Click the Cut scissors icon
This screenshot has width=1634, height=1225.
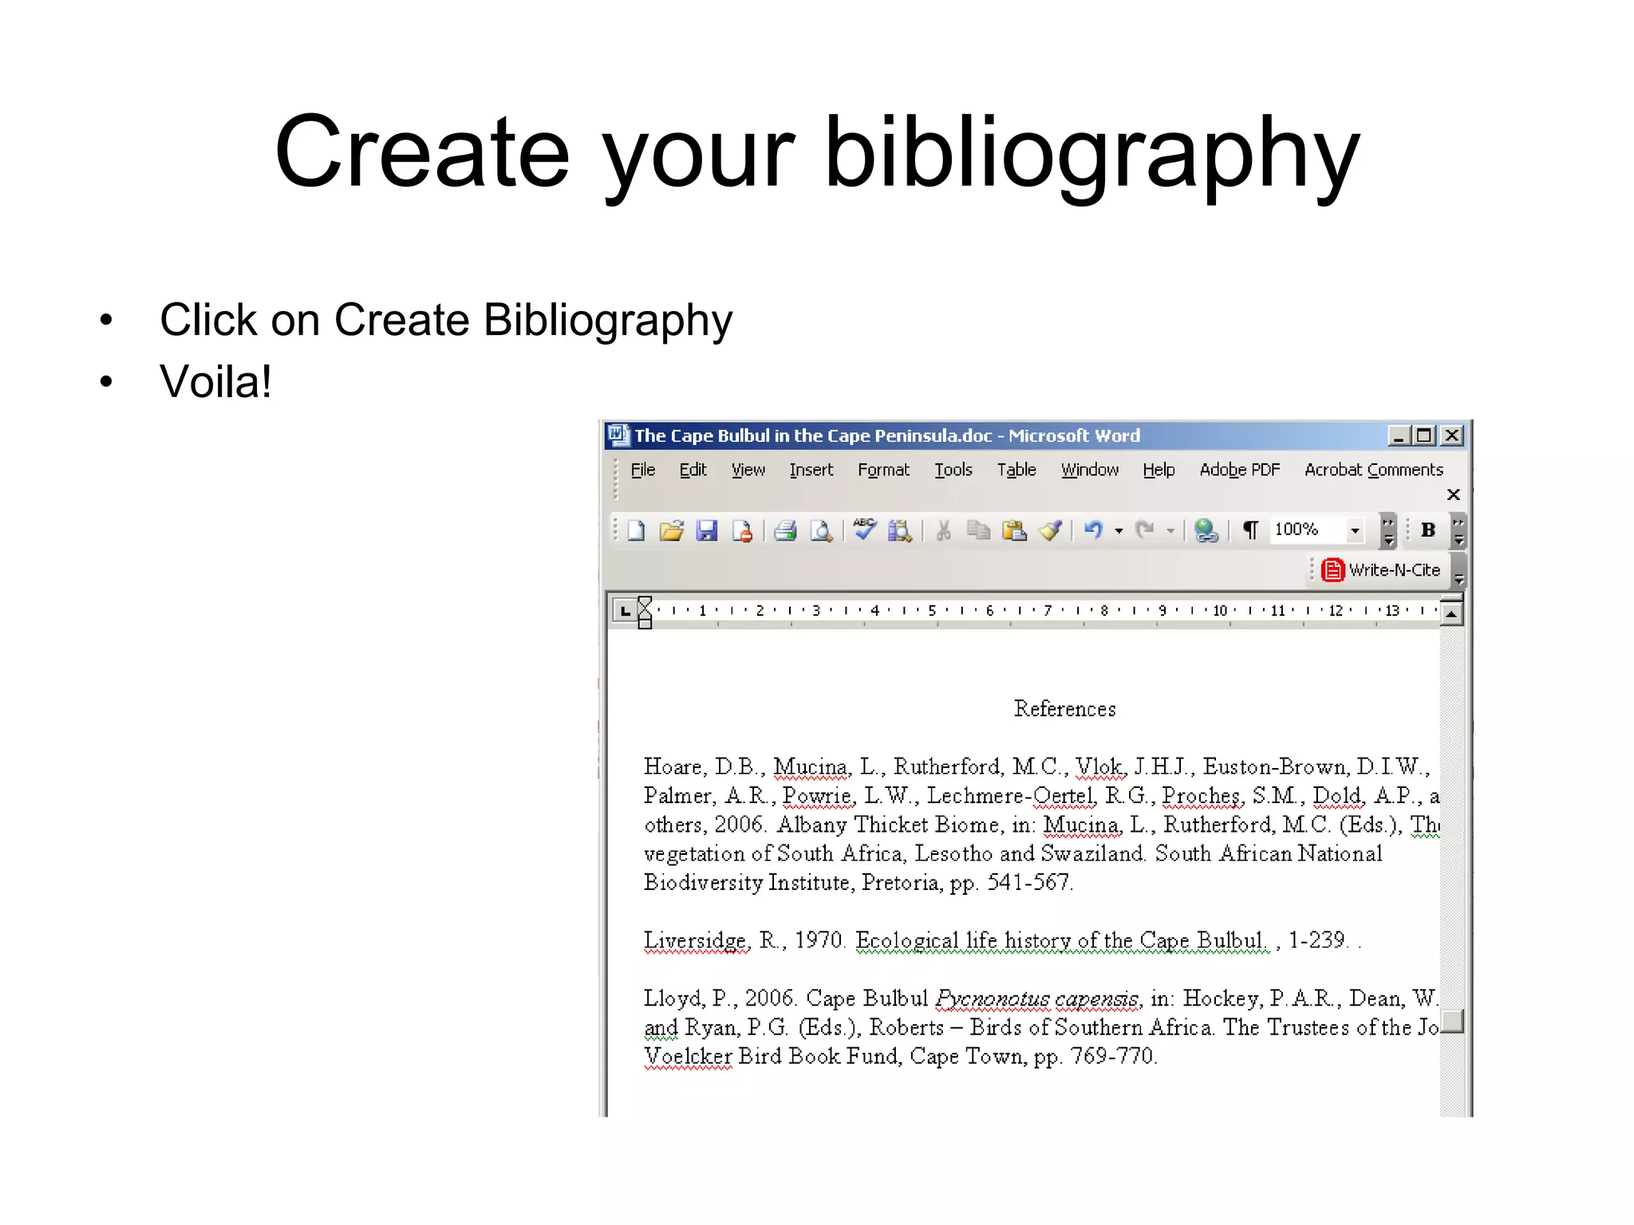[944, 530]
